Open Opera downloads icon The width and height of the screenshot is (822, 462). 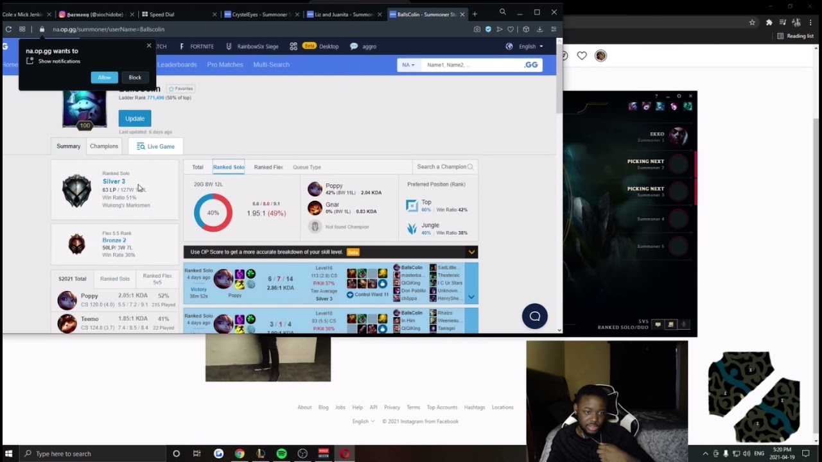(x=539, y=29)
